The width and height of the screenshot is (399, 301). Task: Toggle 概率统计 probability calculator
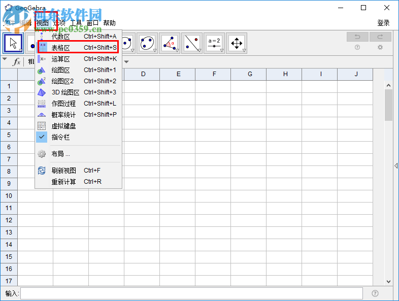point(78,115)
